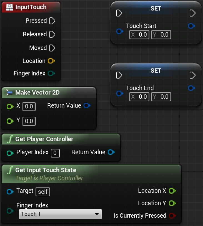Click the Return Value pin on Get Player Controller

[111, 152]
